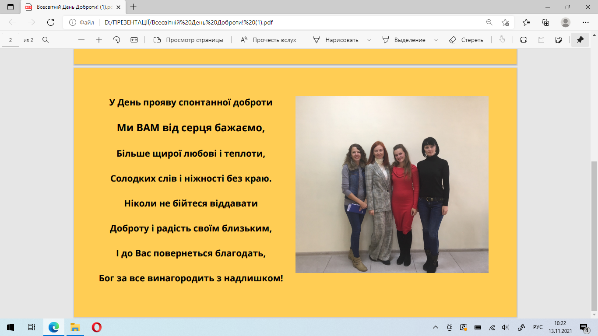Add this page to favorites
This screenshot has width=598, height=336.
coord(505,22)
